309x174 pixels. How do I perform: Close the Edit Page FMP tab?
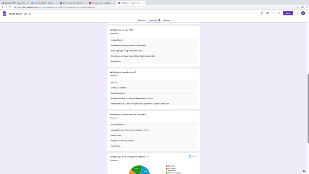coord(28,3)
